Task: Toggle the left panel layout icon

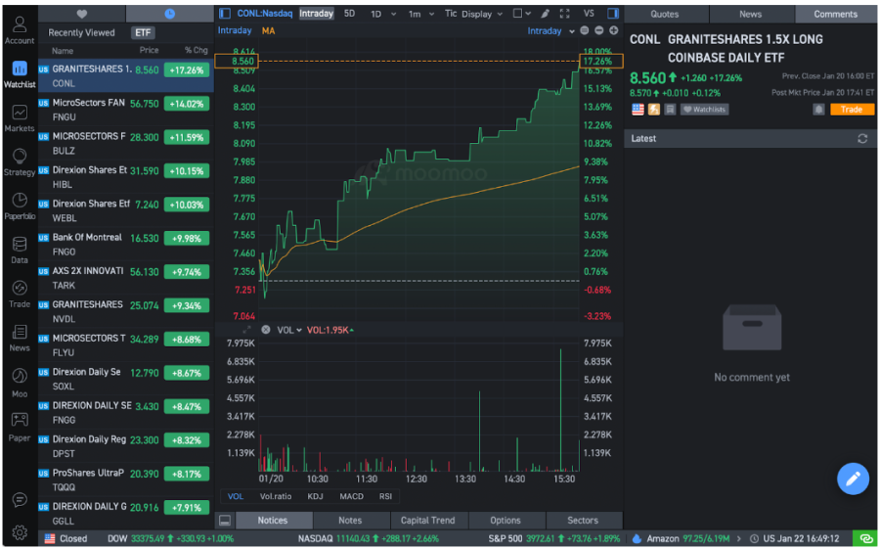Action: (225, 14)
